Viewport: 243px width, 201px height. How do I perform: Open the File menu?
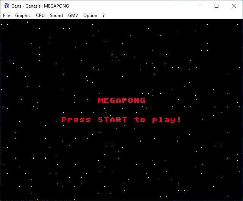point(6,15)
